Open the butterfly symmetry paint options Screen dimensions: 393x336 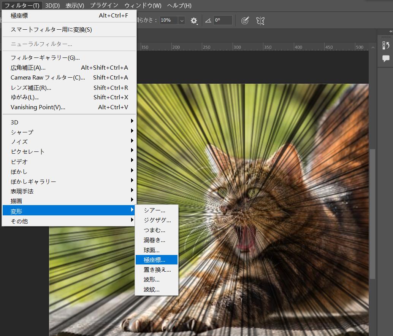(260, 21)
